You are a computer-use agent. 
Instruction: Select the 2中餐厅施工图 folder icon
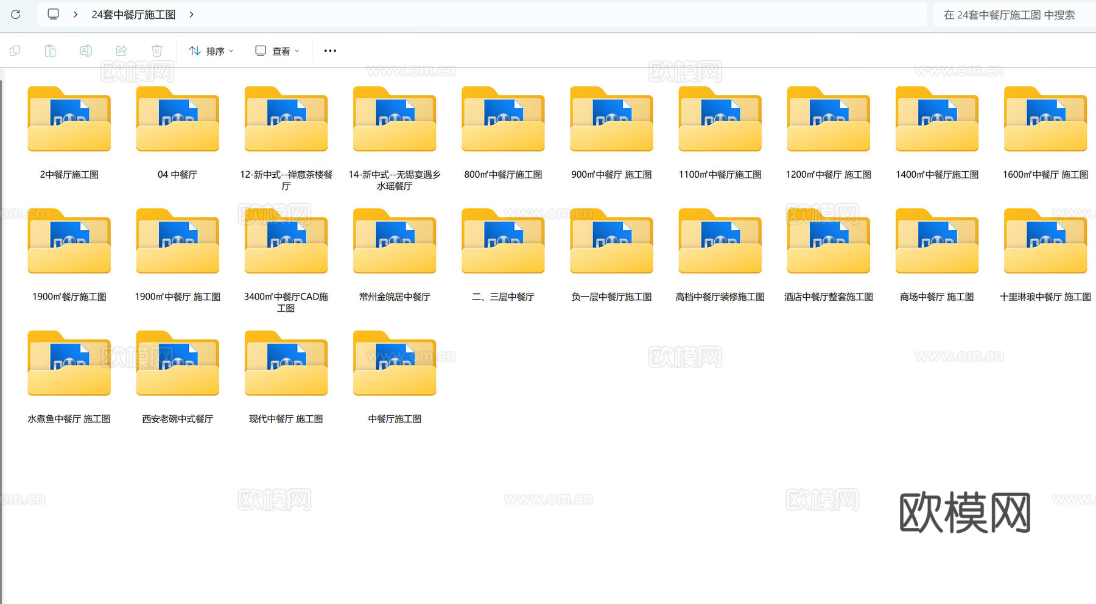69,119
